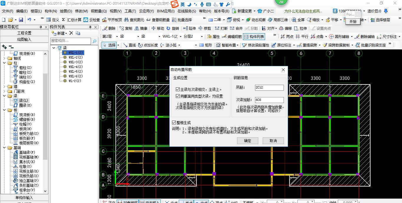This screenshot has height=203, width=402.
Task: Open the 二维 view mode dropdown
Action: pos(224,20)
